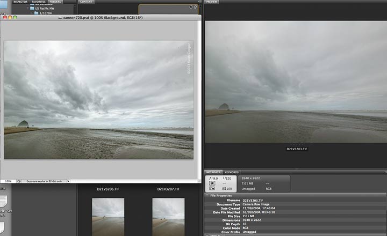This screenshot has width=387, height=236.
Task: Open the status bar info flyout arrow
Action: [68, 181]
